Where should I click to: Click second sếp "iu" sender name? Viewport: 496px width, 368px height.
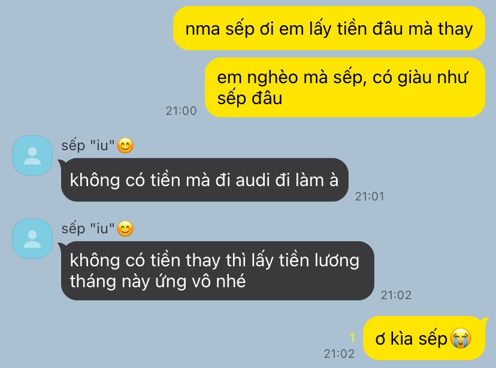(88, 229)
